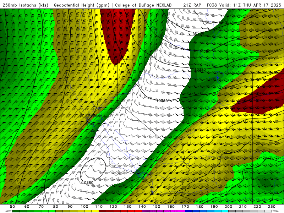This screenshot has width=284, height=213.
Task: Click the 10320 contour label
Action: (200, 69)
